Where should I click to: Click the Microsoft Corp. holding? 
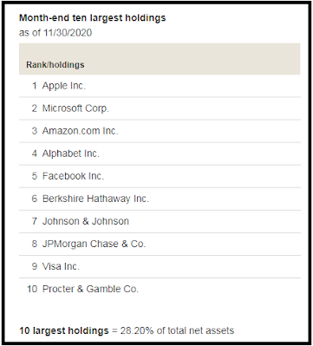(x=160, y=108)
